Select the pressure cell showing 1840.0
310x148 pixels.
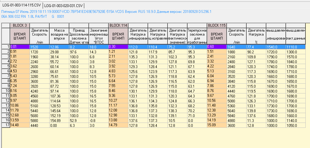[296, 61]
